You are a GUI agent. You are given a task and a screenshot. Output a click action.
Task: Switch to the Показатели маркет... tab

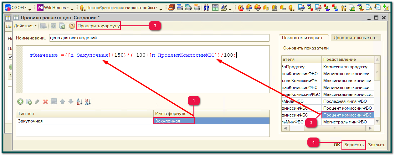303,38
